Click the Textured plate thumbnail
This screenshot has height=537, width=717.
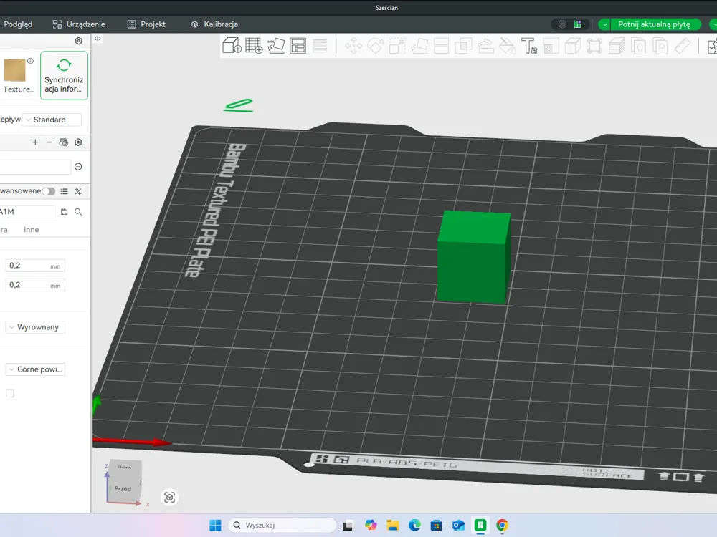(14, 70)
